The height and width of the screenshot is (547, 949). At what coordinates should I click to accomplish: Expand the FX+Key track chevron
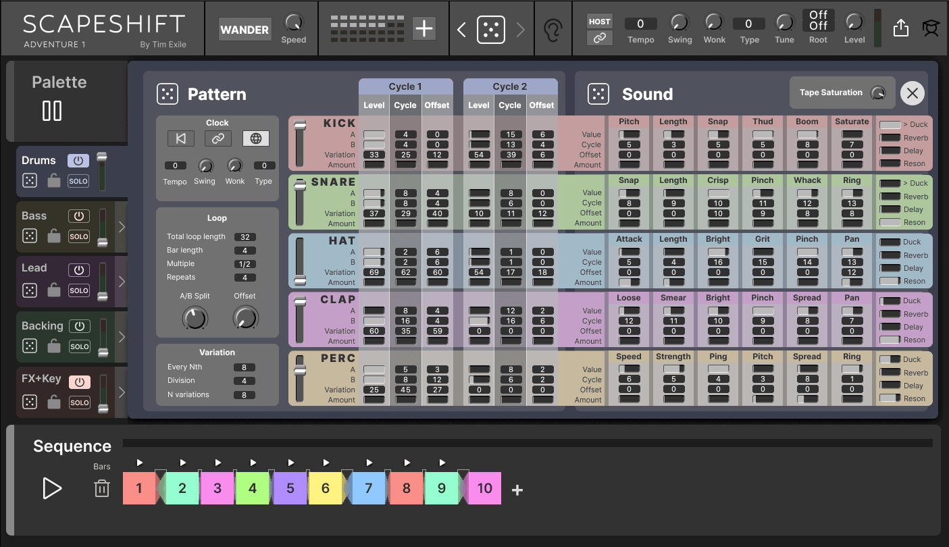(x=122, y=392)
